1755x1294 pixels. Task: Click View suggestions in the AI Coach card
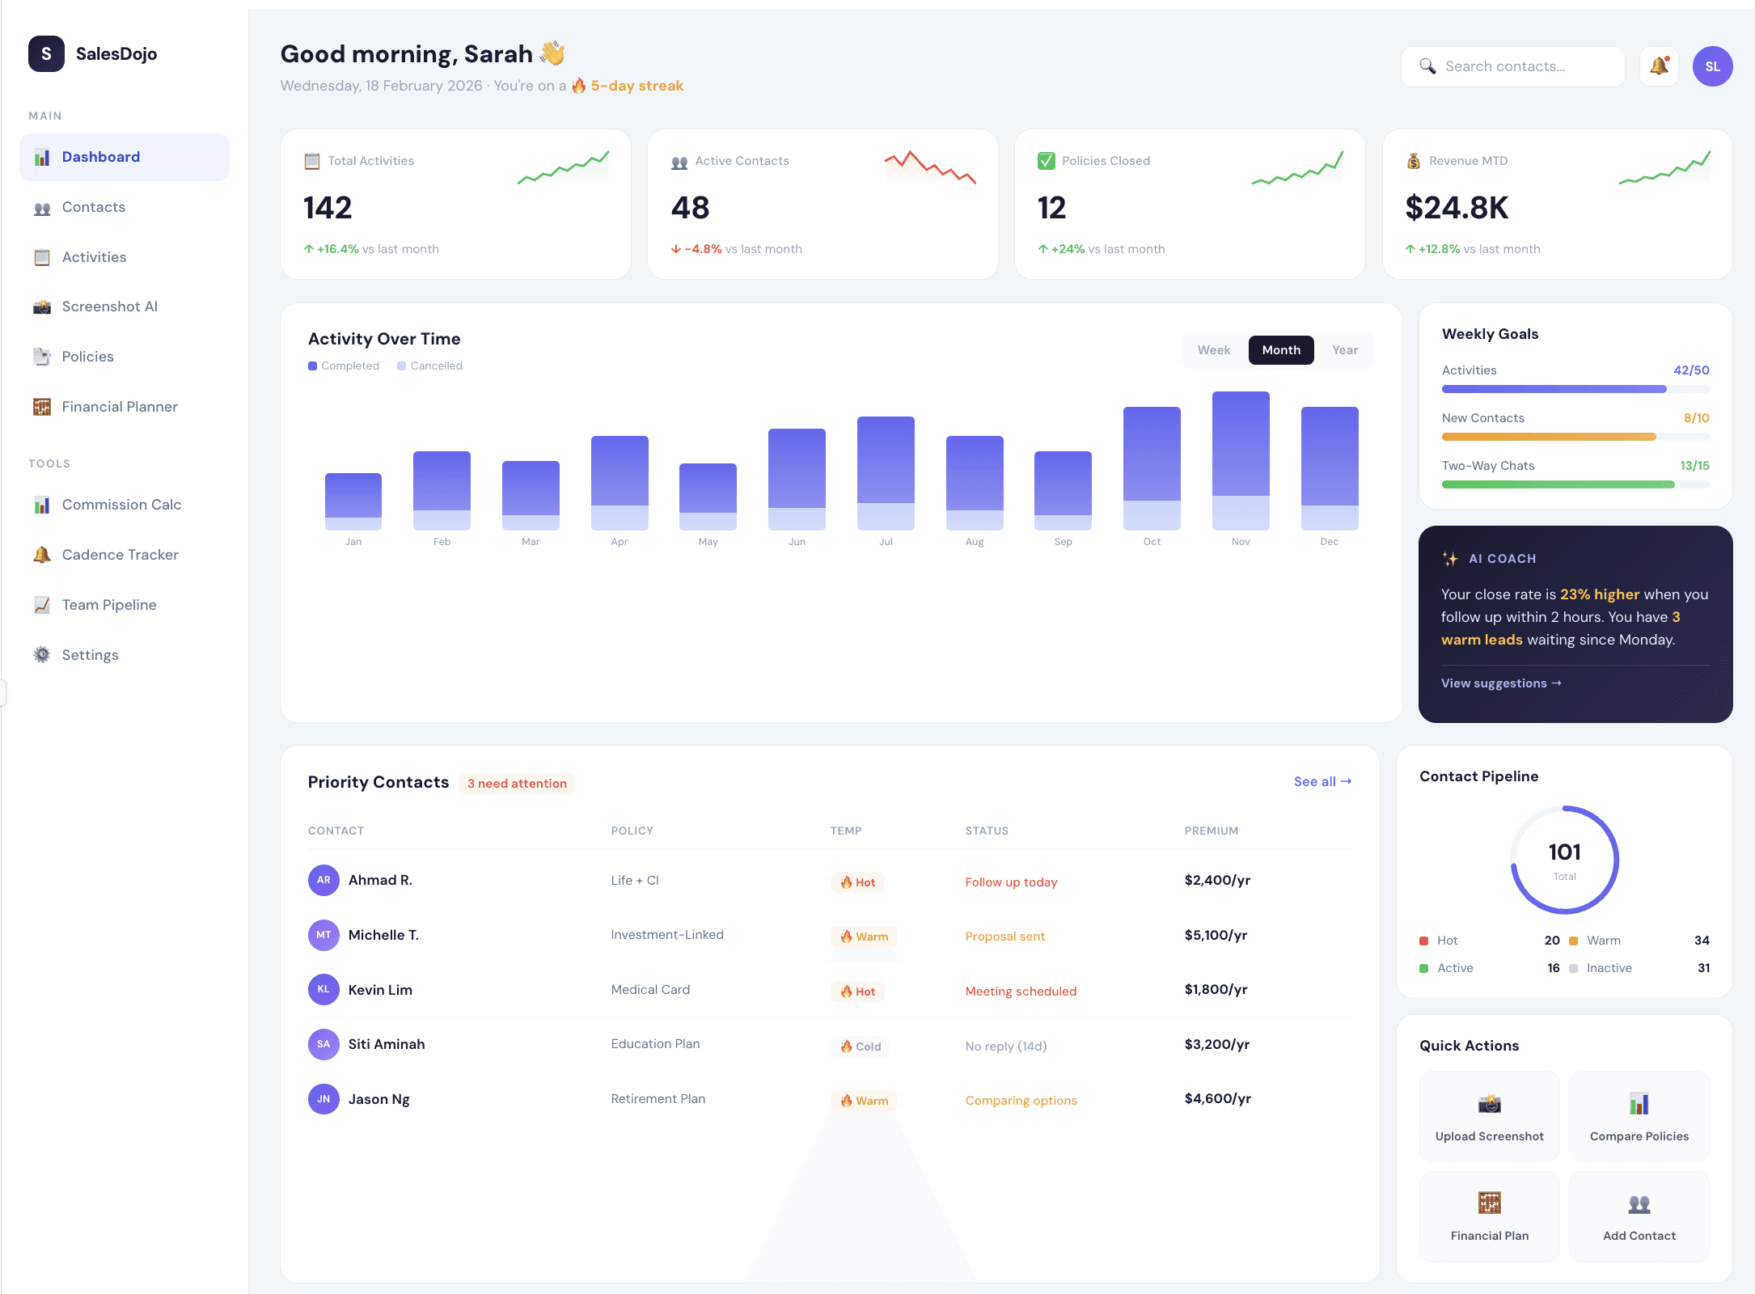1500,683
